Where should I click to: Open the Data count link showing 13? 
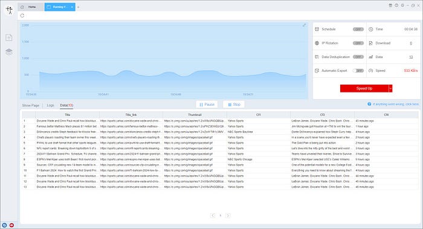click(411, 57)
